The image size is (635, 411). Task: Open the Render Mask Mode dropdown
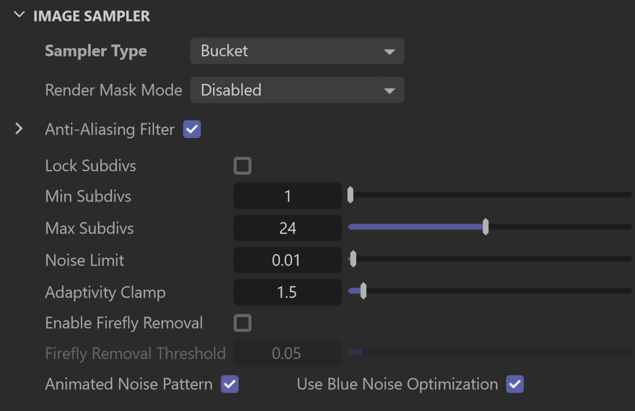pos(297,90)
